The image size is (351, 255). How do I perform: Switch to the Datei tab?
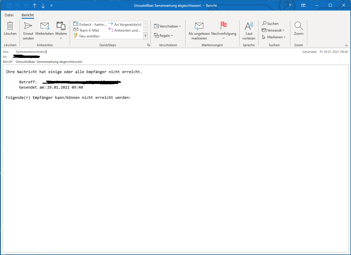(x=9, y=15)
